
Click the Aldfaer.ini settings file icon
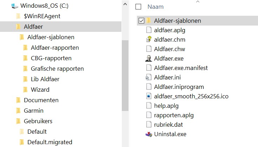[149, 77]
